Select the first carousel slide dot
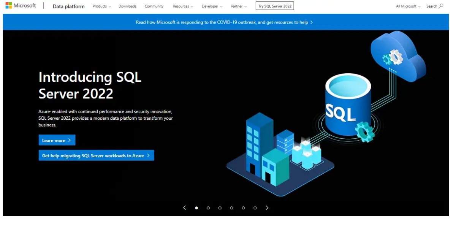Screen dimensions: 456x228 click(196, 208)
